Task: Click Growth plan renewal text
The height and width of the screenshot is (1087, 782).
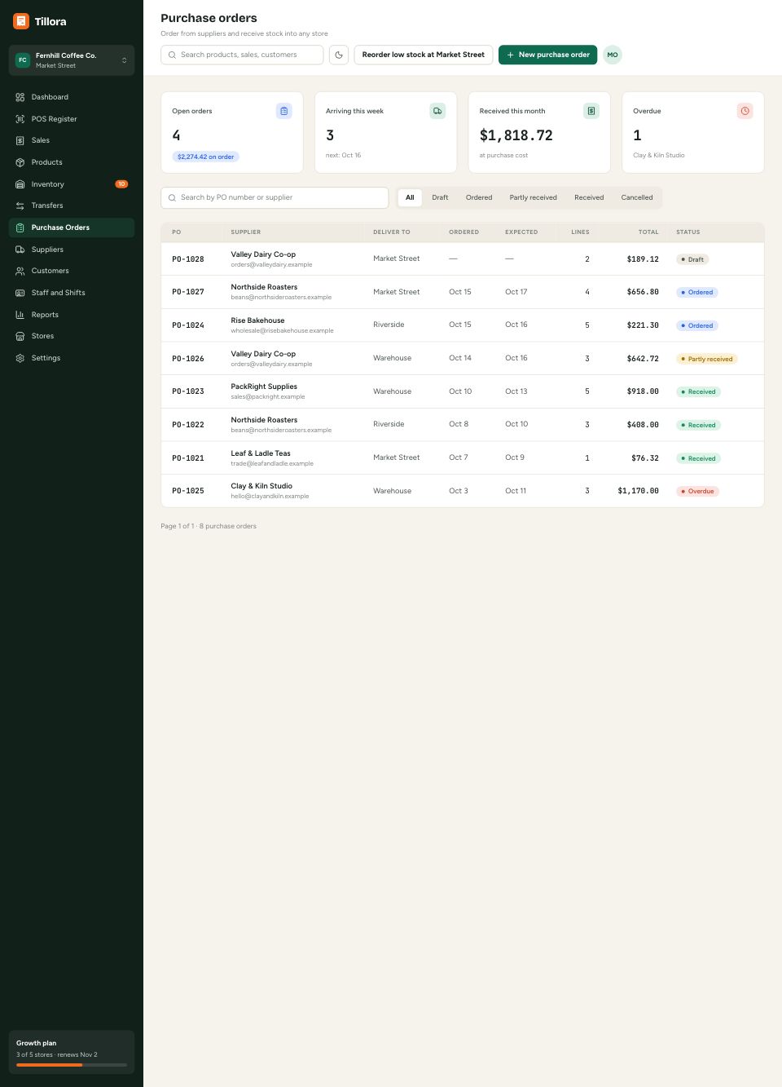Action: (57, 1055)
